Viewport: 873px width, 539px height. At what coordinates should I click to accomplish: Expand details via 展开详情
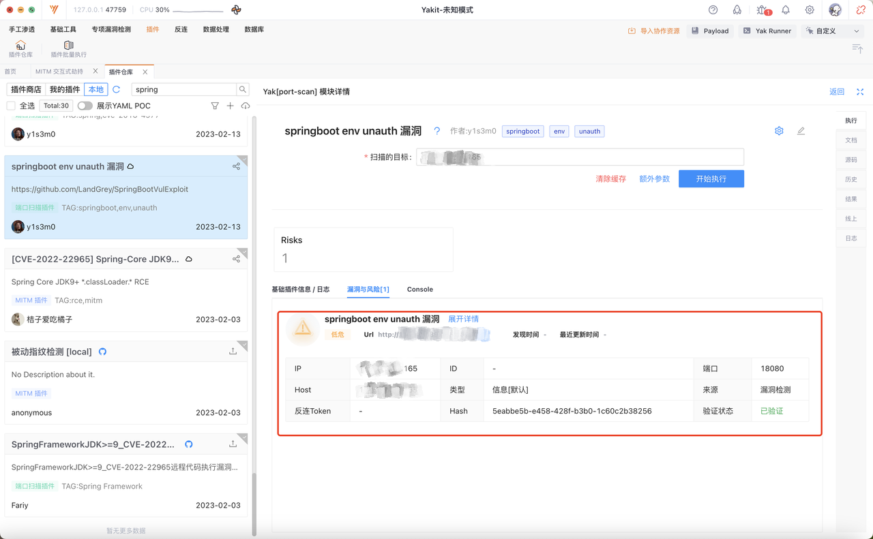pyautogui.click(x=463, y=319)
